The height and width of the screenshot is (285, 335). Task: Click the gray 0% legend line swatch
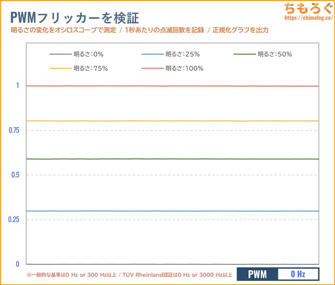tap(60, 54)
